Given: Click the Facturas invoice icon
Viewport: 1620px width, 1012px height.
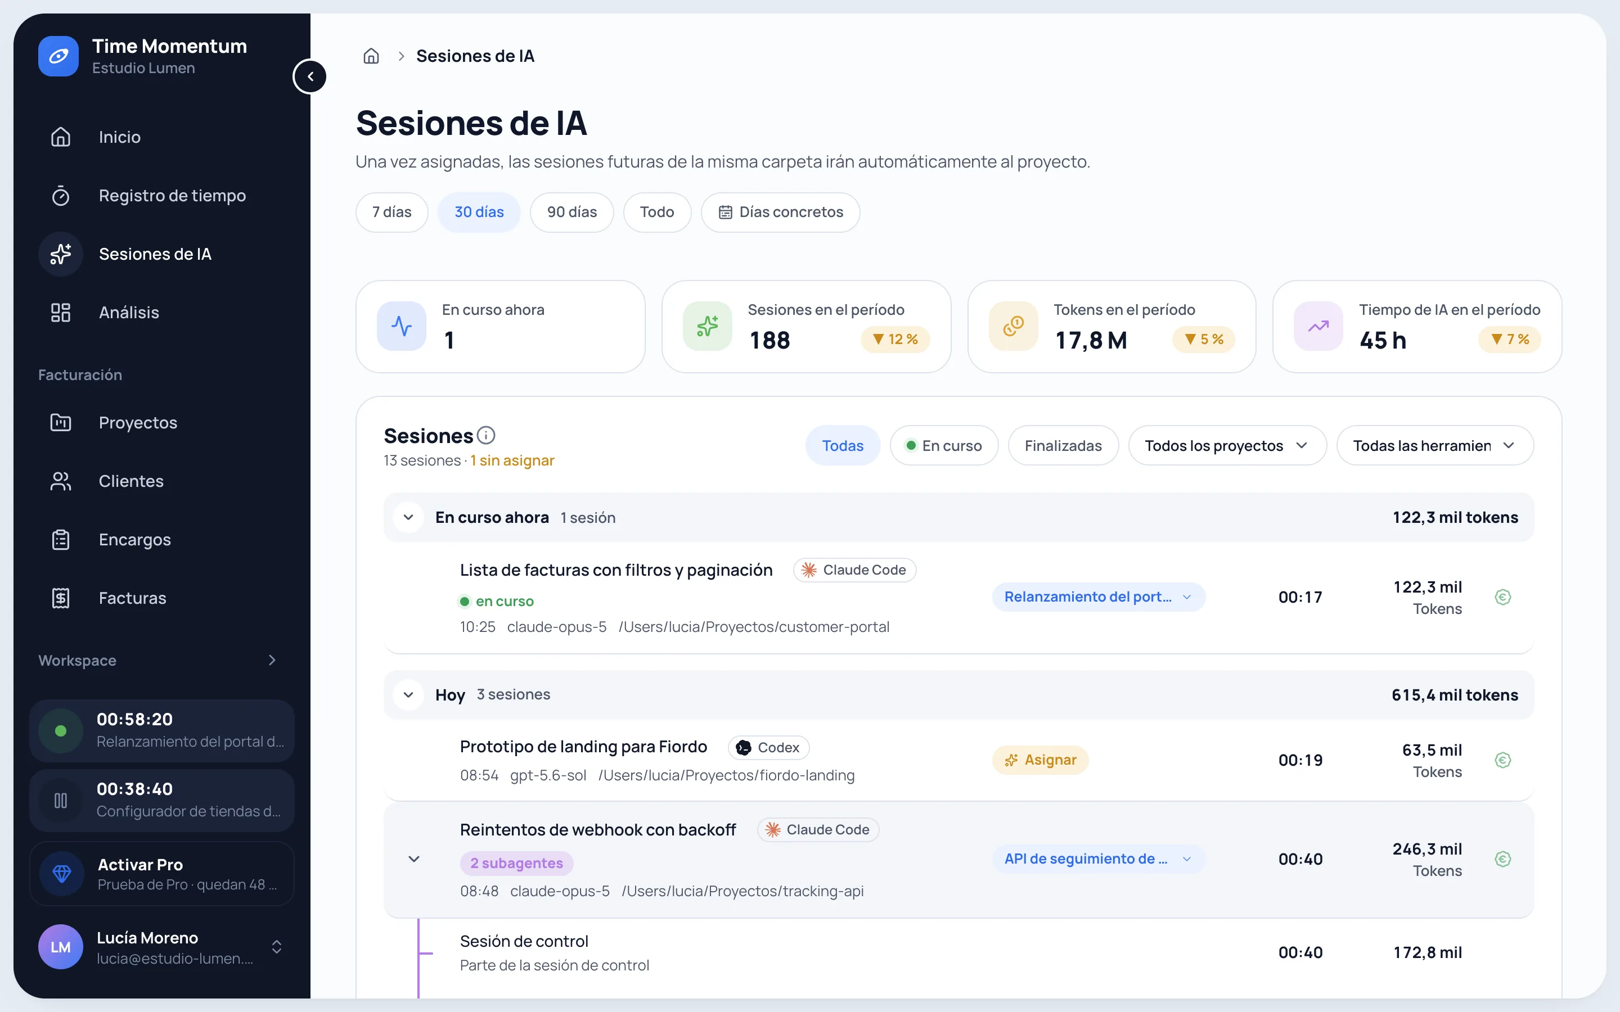Looking at the screenshot, I should [60, 598].
